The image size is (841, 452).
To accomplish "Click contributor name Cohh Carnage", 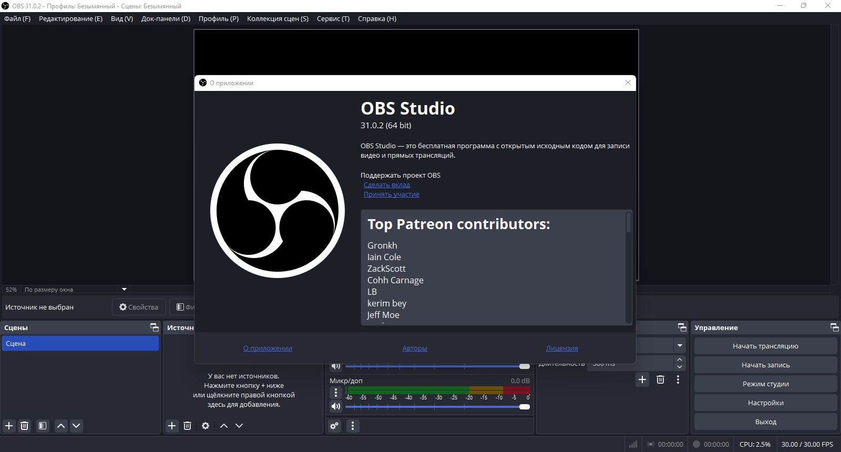I will point(395,280).
